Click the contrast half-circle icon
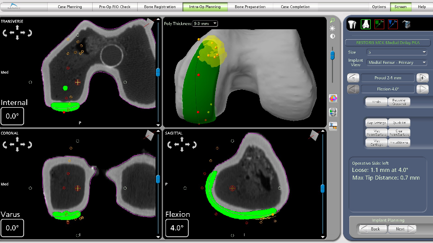433x243 pixels. [332, 36]
